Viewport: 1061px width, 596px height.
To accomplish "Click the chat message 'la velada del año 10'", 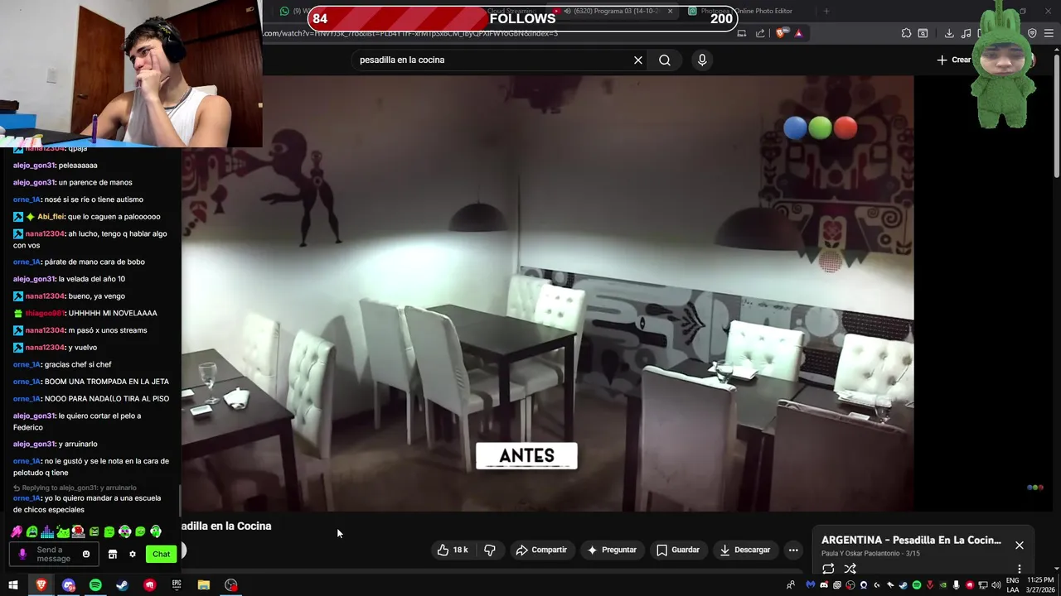I will (92, 279).
